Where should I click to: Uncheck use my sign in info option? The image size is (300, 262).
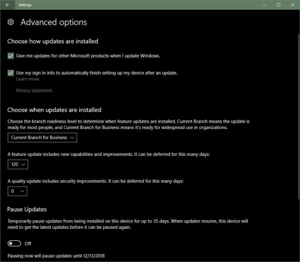(11, 73)
